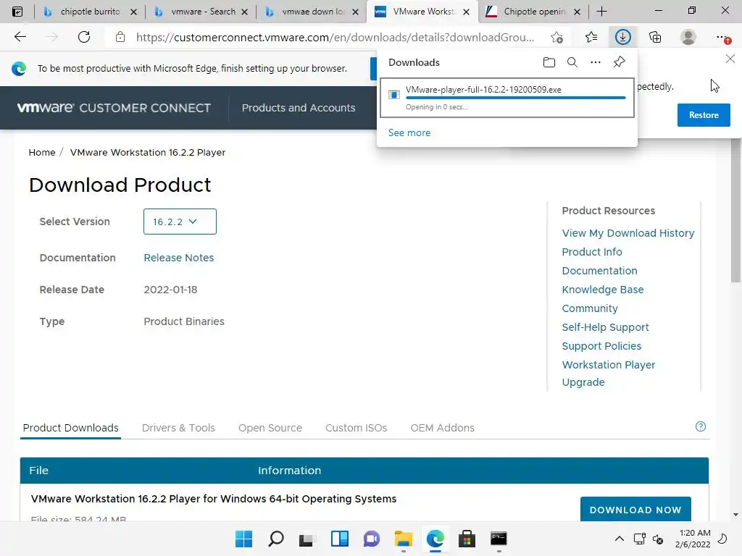The image size is (742, 556).
Task: Open the clock and date flyout
Action: pos(693,539)
